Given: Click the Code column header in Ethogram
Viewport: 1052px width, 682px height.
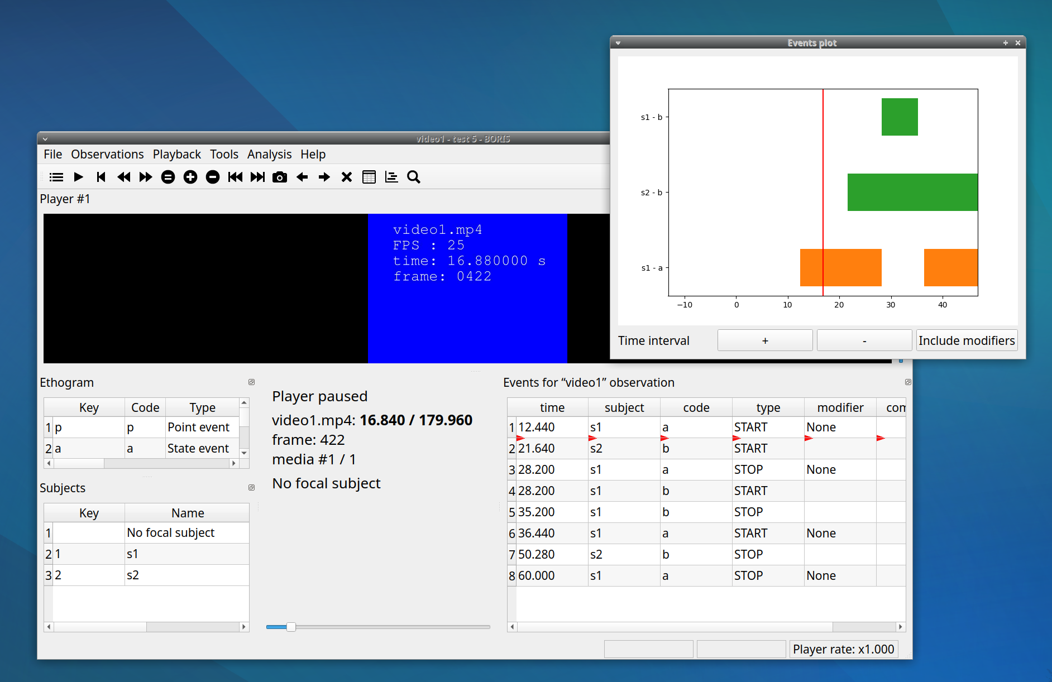Looking at the screenshot, I should pos(145,407).
